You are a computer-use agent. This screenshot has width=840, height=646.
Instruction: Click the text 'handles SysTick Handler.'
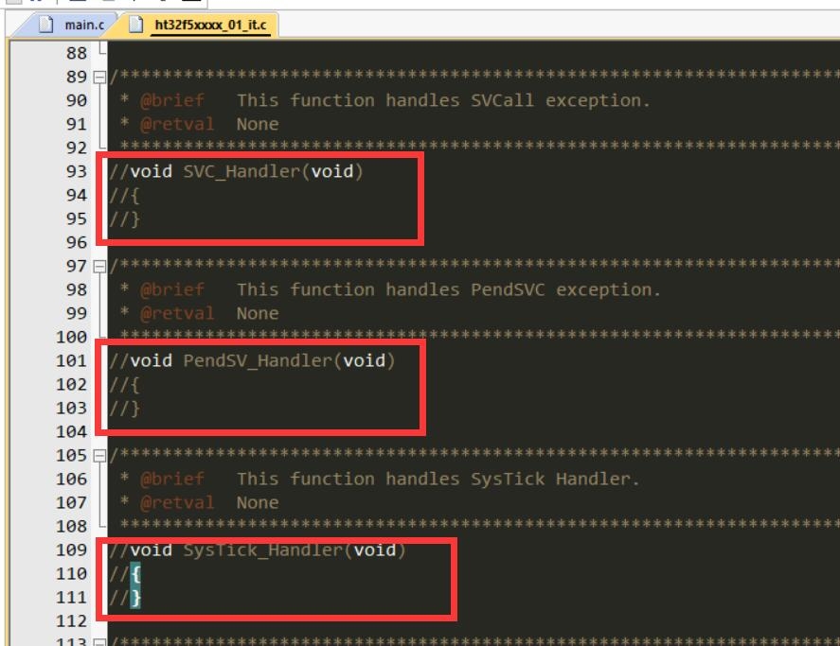[x=512, y=479]
